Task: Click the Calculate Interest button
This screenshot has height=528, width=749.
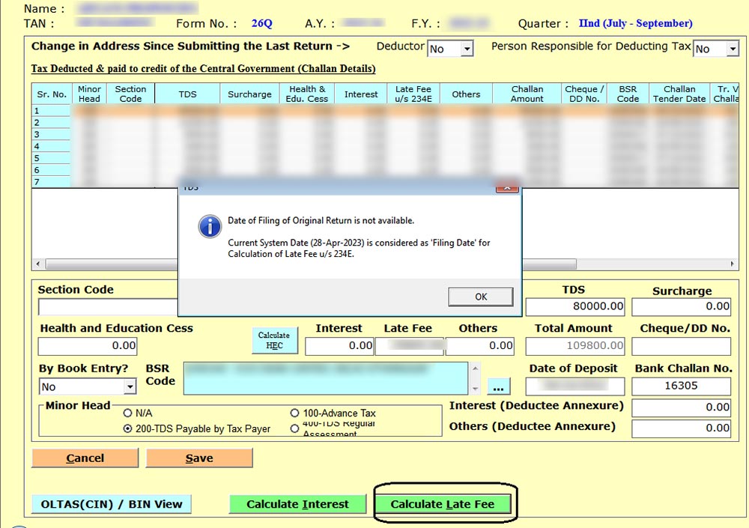Action: [x=297, y=504]
